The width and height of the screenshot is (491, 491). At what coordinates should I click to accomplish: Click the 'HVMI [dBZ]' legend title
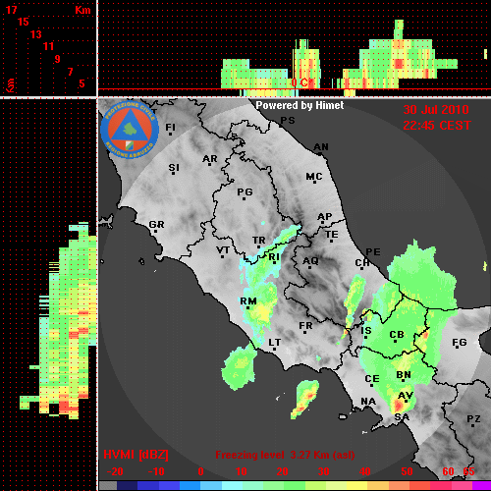[136, 455]
